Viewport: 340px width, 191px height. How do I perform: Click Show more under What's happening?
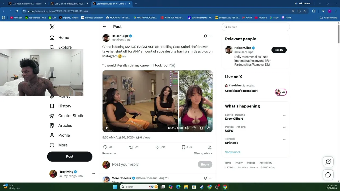pos(232,152)
